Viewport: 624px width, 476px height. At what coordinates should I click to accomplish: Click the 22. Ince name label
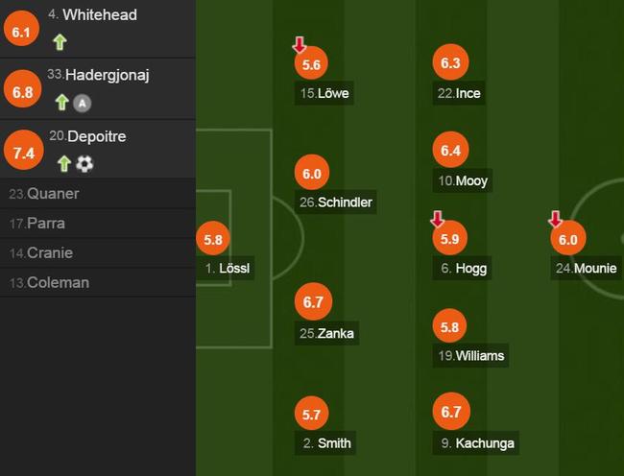coord(459,93)
